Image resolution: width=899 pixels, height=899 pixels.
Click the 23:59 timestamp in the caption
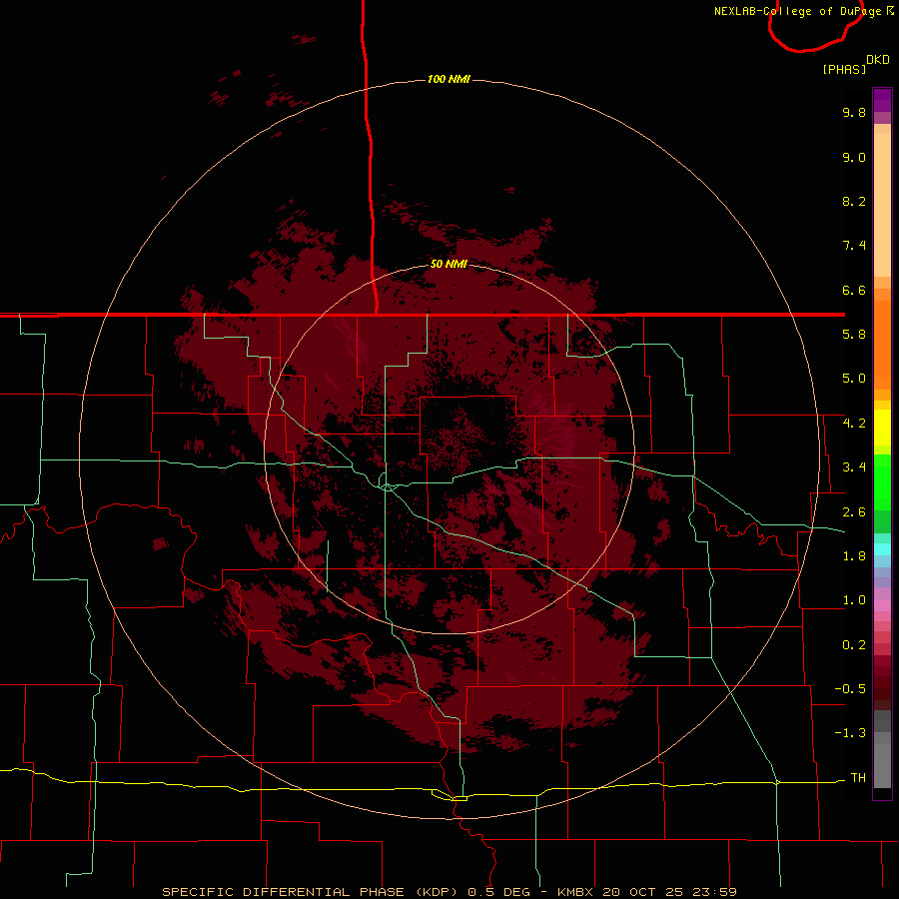tap(714, 892)
